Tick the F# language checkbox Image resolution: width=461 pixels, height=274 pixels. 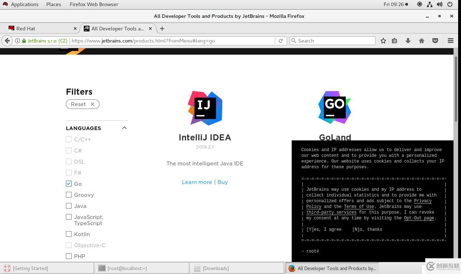(x=69, y=173)
